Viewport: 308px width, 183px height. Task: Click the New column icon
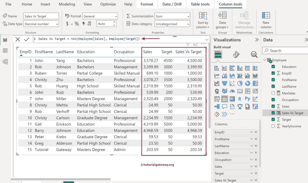(266, 20)
